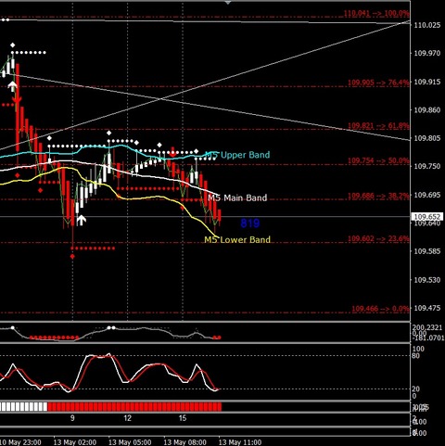The width and height of the screenshot is (445, 446).
Task: Click the blue 819 number on the chart
Action: [x=250, y=223]
